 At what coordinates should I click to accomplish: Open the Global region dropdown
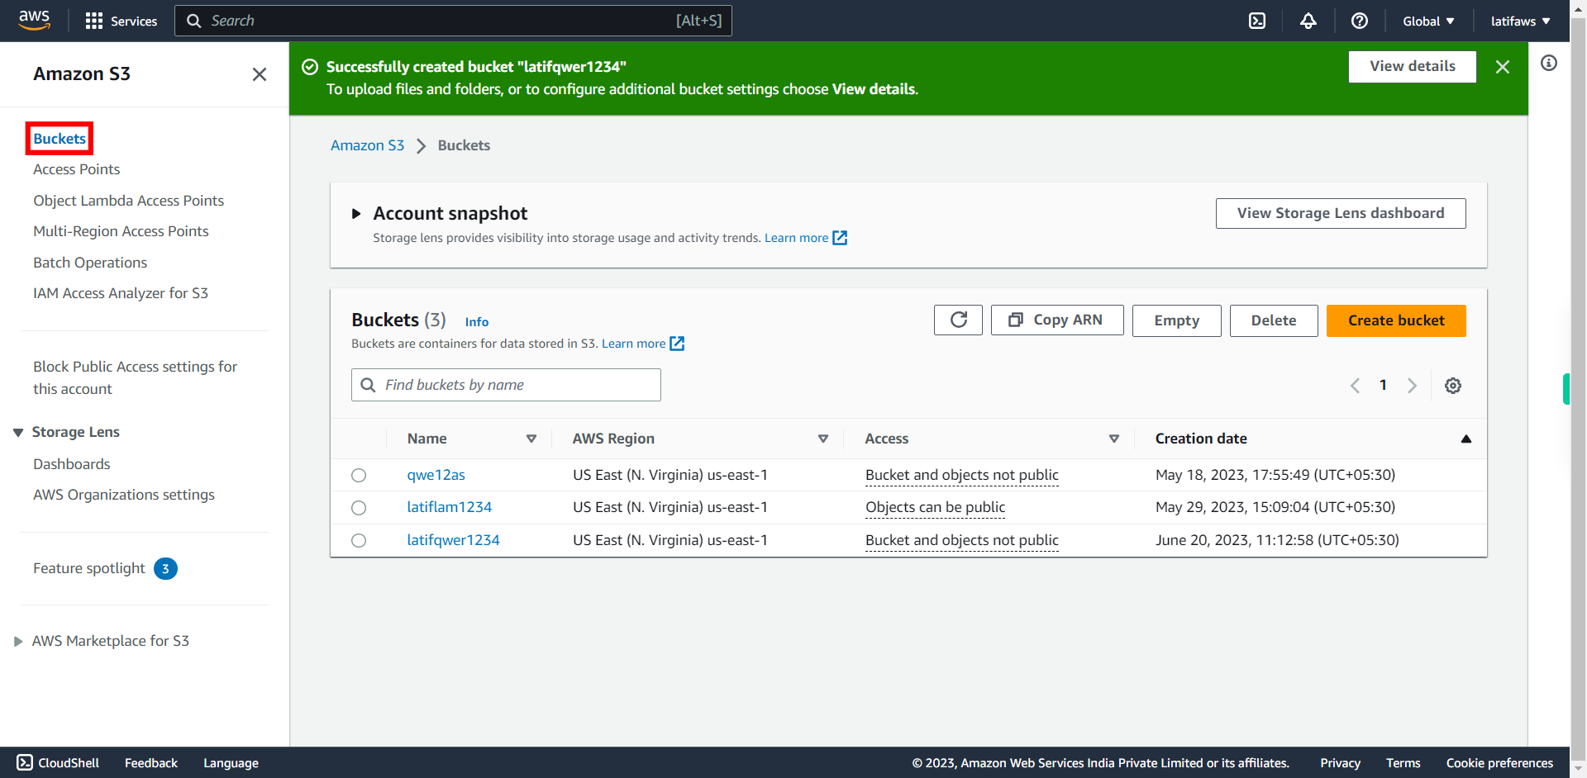(1428, 21)
